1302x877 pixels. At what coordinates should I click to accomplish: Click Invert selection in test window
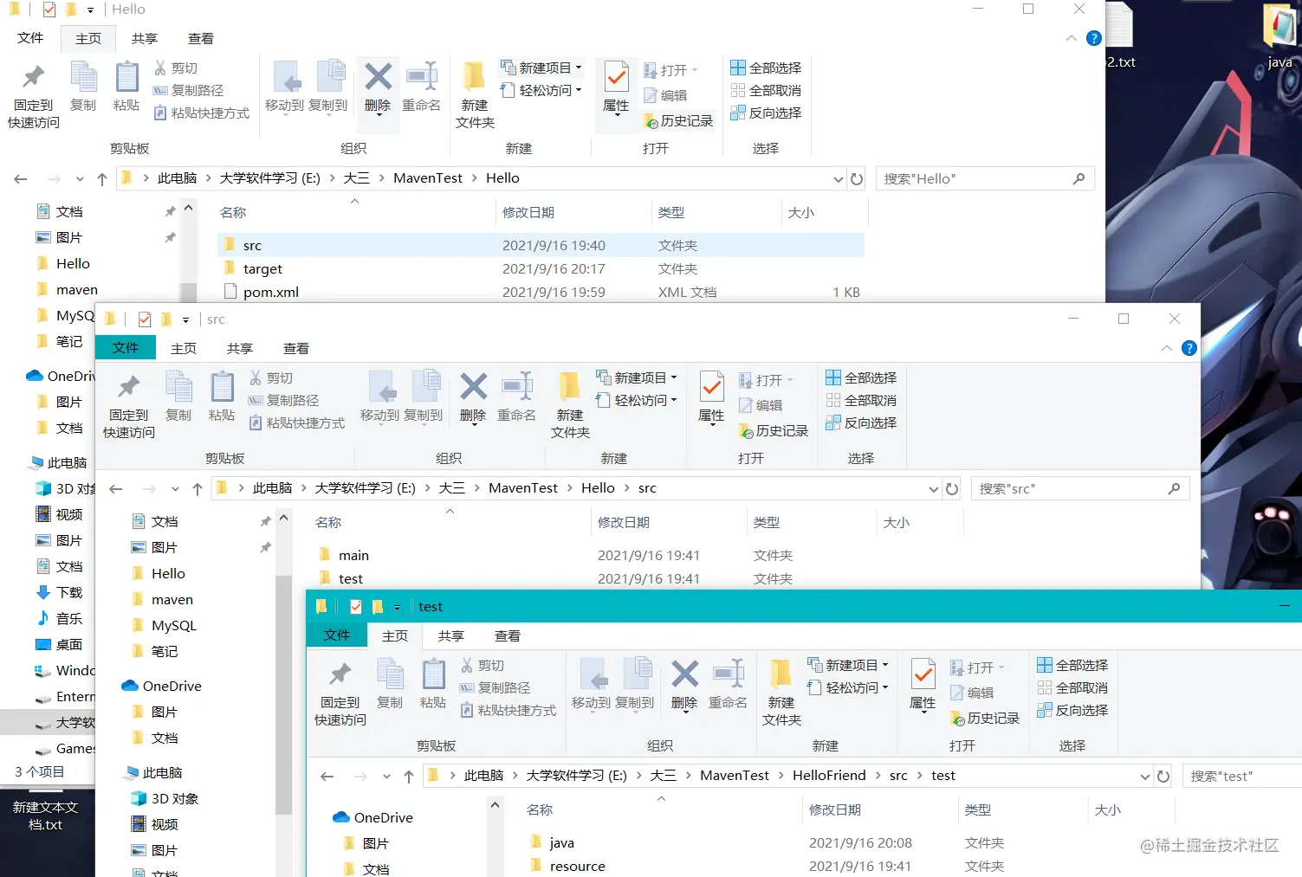click(1072, 710)
